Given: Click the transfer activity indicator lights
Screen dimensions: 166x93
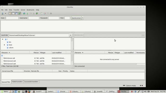Looking at the screenshot, I should click(x=141, y=86).
